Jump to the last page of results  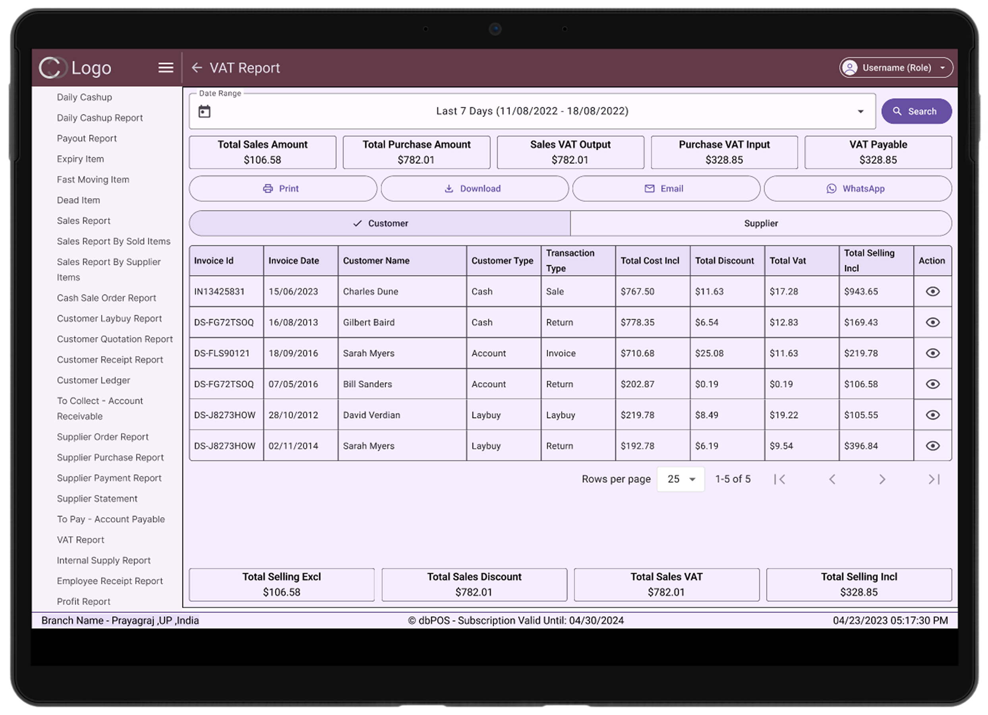click(934, 479)
